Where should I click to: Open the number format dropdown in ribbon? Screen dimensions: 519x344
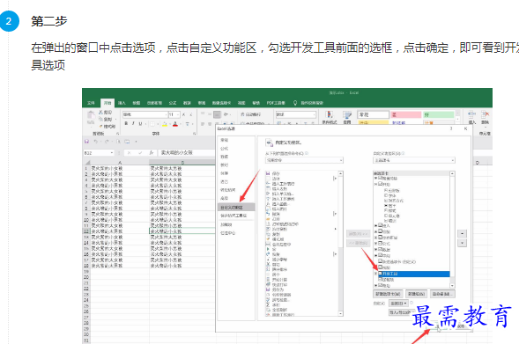[314, 114]
